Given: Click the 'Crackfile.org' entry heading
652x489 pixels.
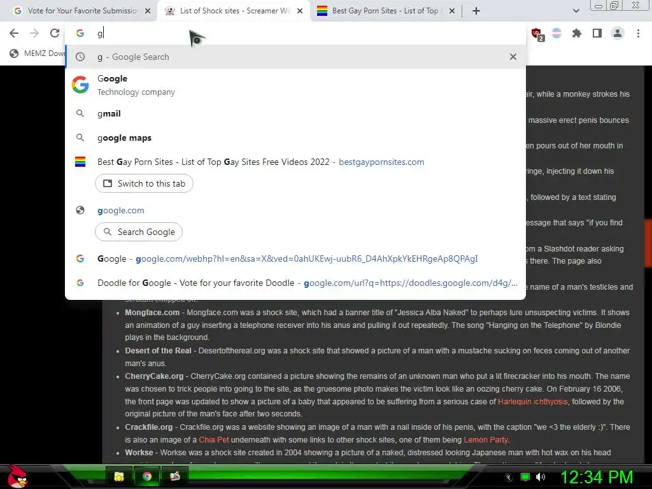Looking at the screenshot, I should 149,427.
